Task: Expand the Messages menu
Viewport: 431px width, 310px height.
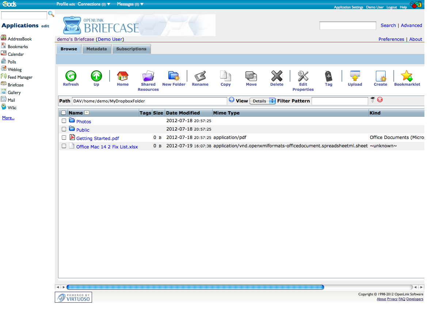Action: point(130,4)
